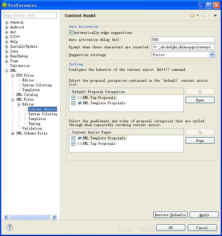Viewport: 222px width, 236px height.
Task: Click the prompt characters input field
Action: (x=183, y=47)
